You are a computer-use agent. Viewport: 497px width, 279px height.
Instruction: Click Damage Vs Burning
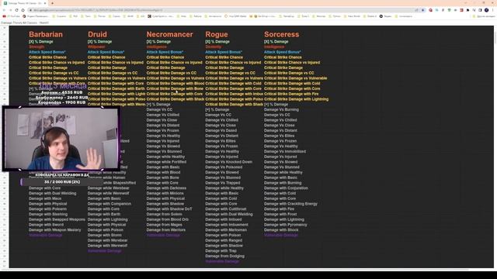click(281, 109)
